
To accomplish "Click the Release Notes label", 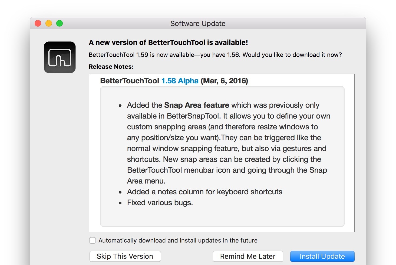I will coord(111,67).
